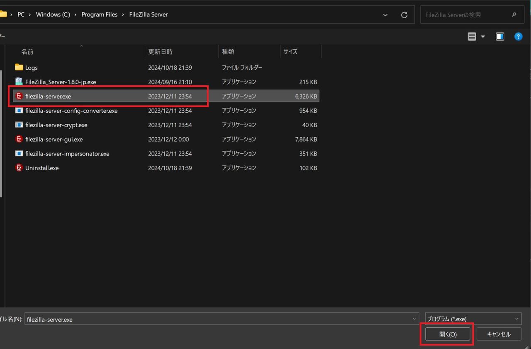The image size is (531, 349).
Task: Select the filezilla-server-gui.exe file name
Action: click(x=54, y=139)
